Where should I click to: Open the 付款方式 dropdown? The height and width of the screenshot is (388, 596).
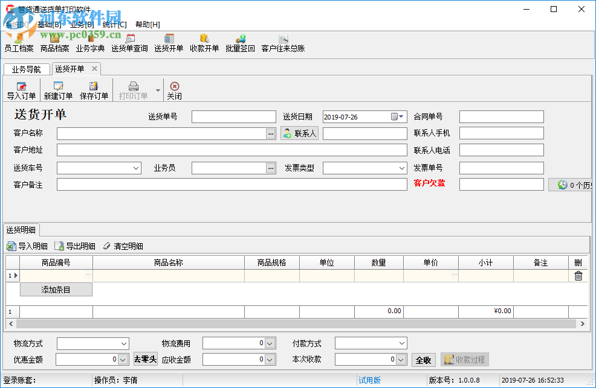402,343
